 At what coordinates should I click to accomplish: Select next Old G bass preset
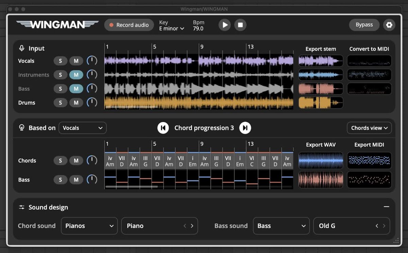[384, 226]
